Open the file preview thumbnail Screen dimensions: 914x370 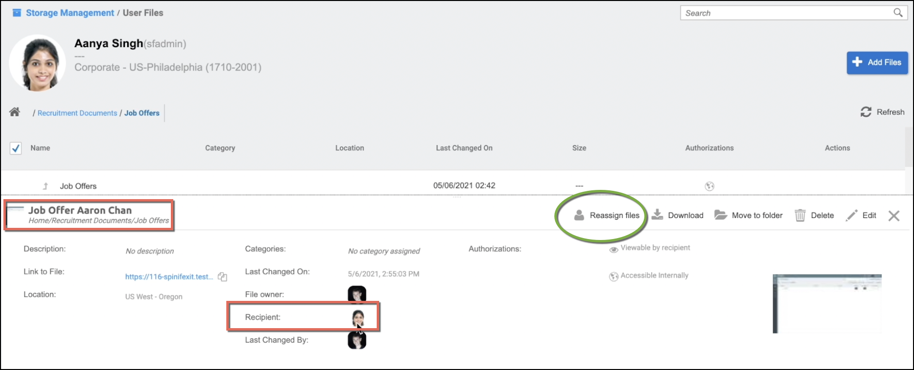(827, 304)
